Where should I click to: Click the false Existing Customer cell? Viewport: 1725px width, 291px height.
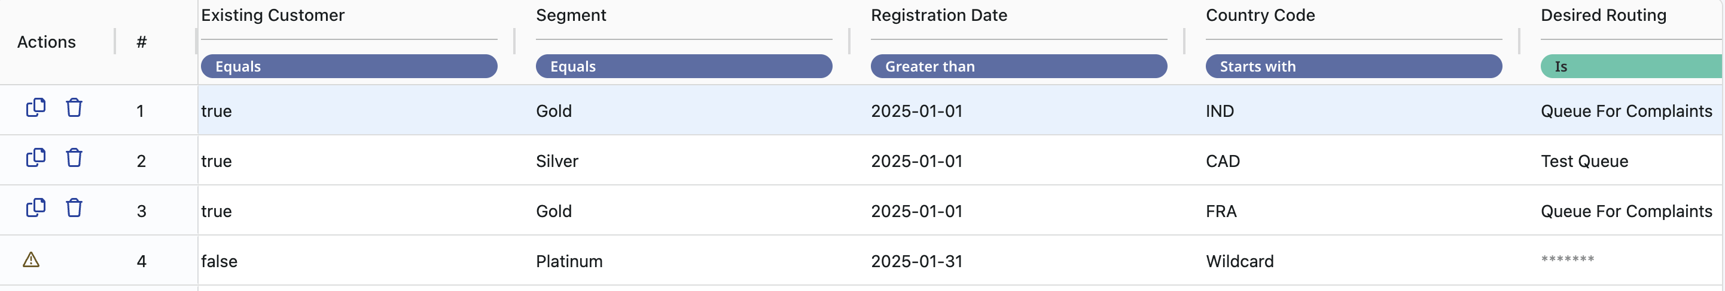click(x=219, y=261)
